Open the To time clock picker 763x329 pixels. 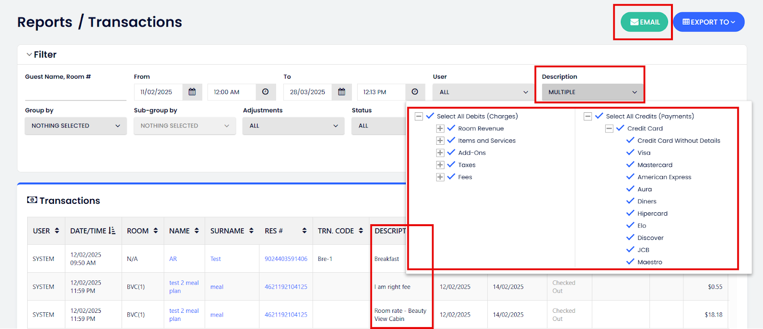[415, 92]
